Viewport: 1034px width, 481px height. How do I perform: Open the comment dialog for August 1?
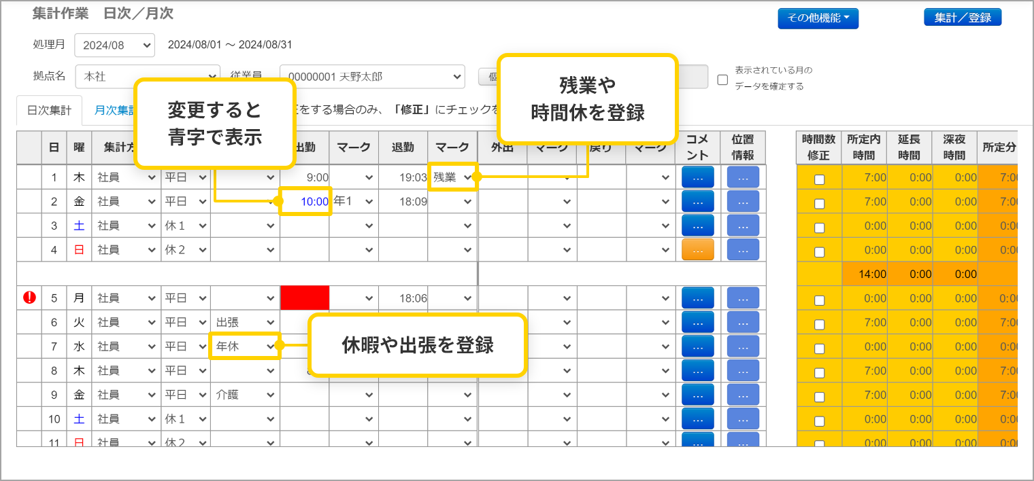point(698,177)
